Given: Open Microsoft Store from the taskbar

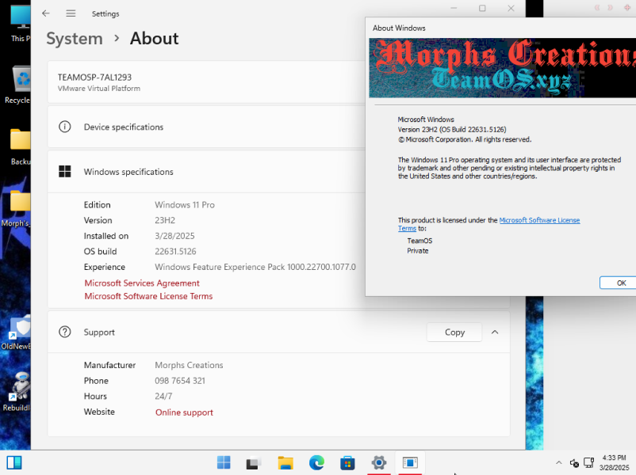Looking at the screenshot, I should coord(347,462).
